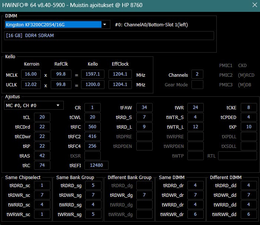The width and height of the screenshot is (260, 225).
Task: Expand the MC #0, CH #0 dropdown
Action: click(34, 106)
